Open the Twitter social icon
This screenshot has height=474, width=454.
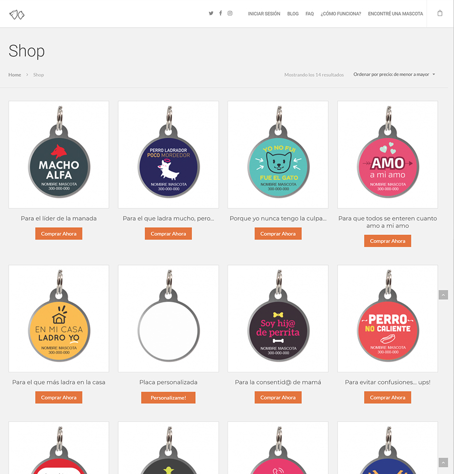[211, 13]
